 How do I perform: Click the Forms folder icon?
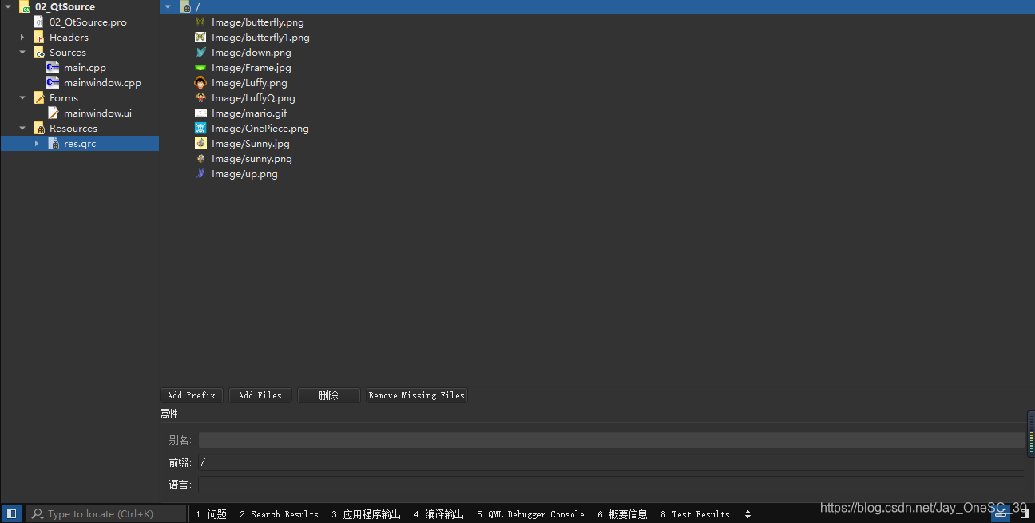39,98
